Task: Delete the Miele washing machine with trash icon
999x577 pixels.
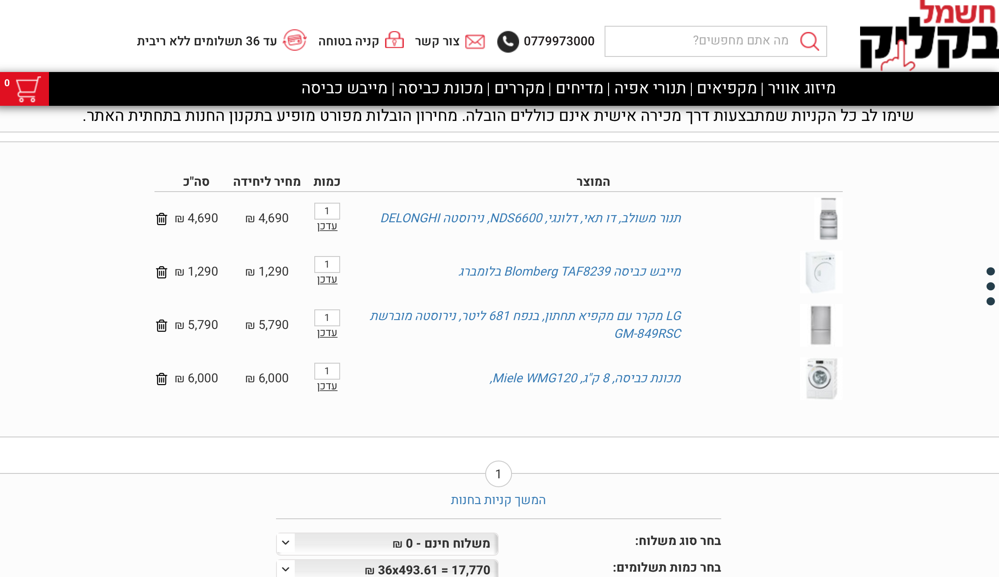Action: pos(162,378)
